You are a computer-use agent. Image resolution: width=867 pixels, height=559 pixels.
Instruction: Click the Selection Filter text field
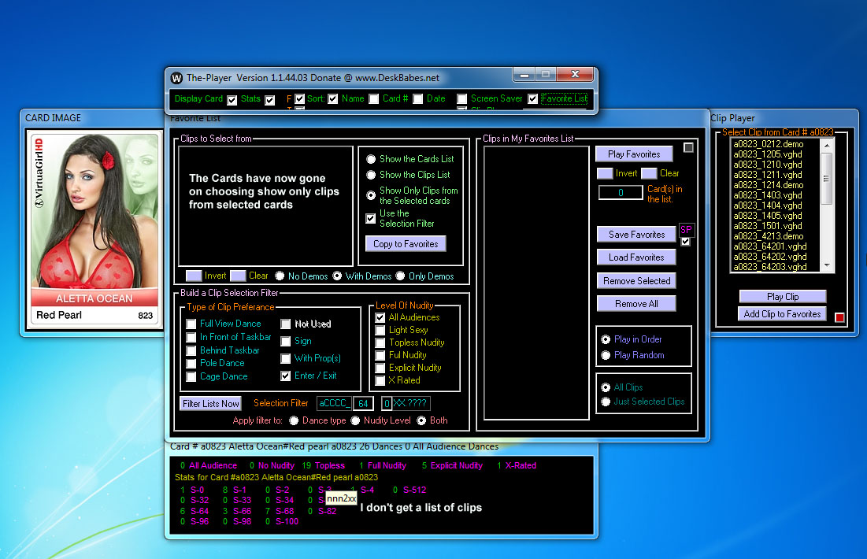point(334,404)
